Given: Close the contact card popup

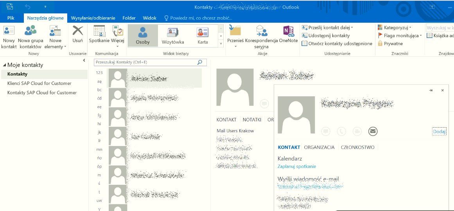Looking at the screenshot, I should tap(442, 90).
